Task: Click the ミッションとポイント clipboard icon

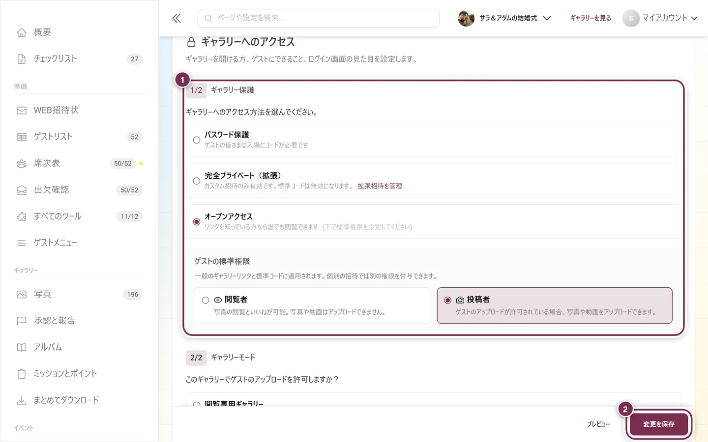Action: click(x=22, y=374)
